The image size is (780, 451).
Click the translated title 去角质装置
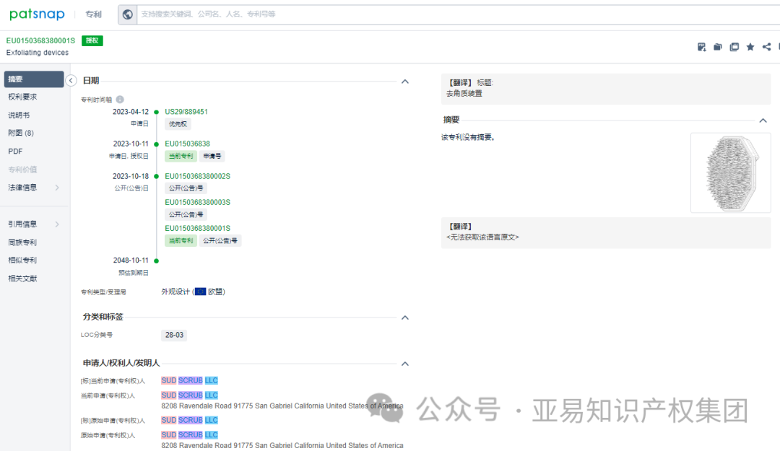(464, 94)
